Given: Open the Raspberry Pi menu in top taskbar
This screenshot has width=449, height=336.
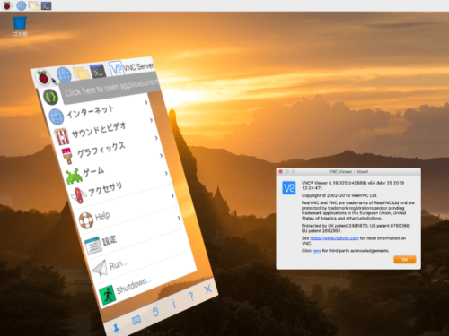Looking at the screenshot, I should point(7,5).
